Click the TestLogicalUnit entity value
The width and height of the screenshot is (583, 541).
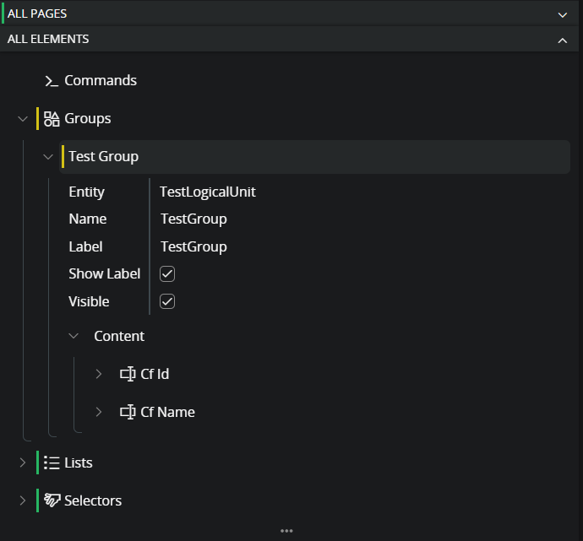(208, 192)
